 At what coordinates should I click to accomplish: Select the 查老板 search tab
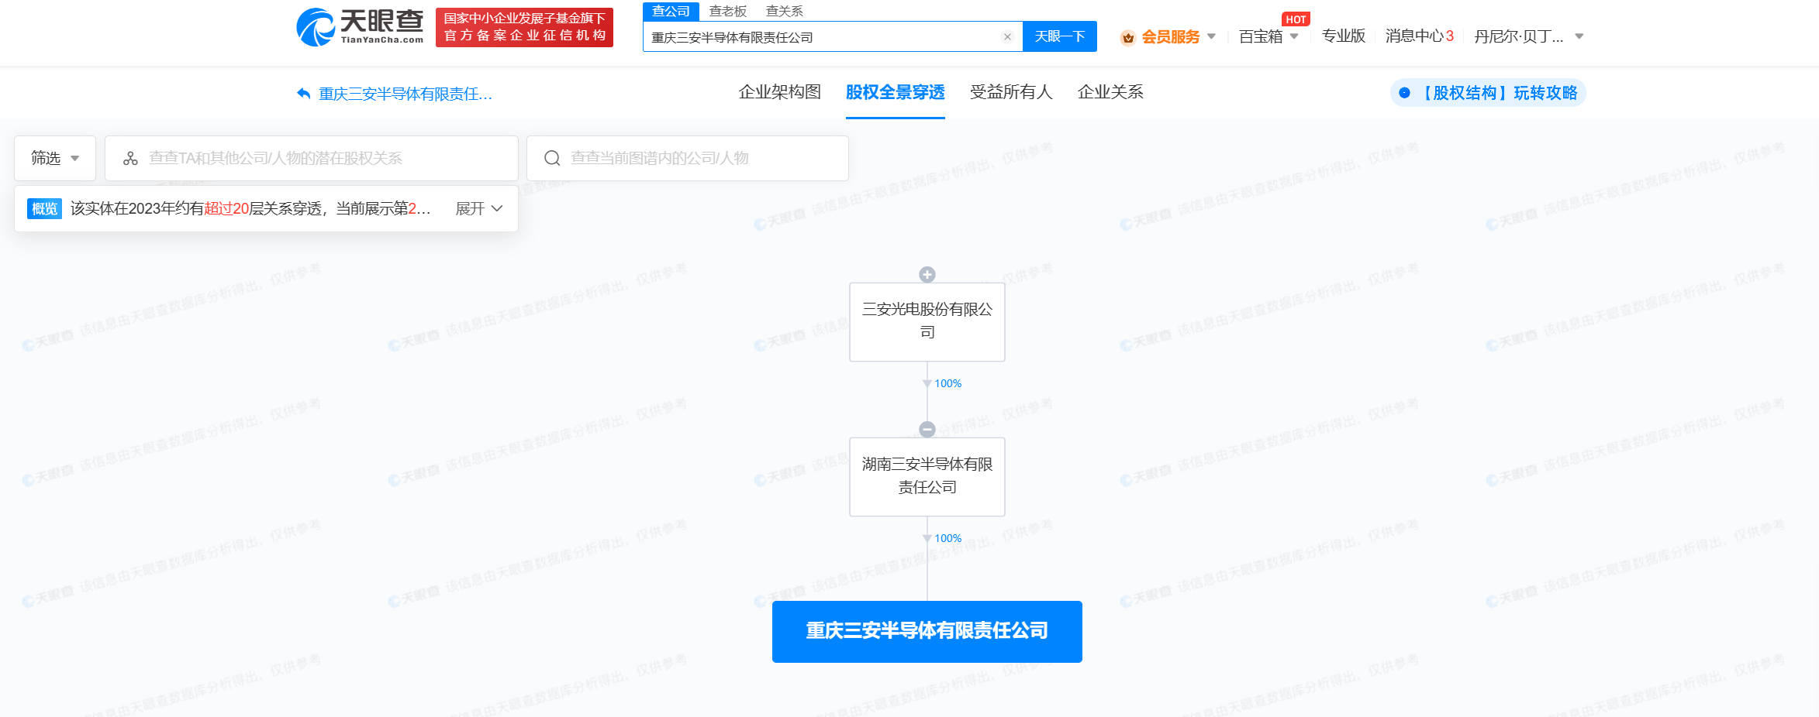727,11
